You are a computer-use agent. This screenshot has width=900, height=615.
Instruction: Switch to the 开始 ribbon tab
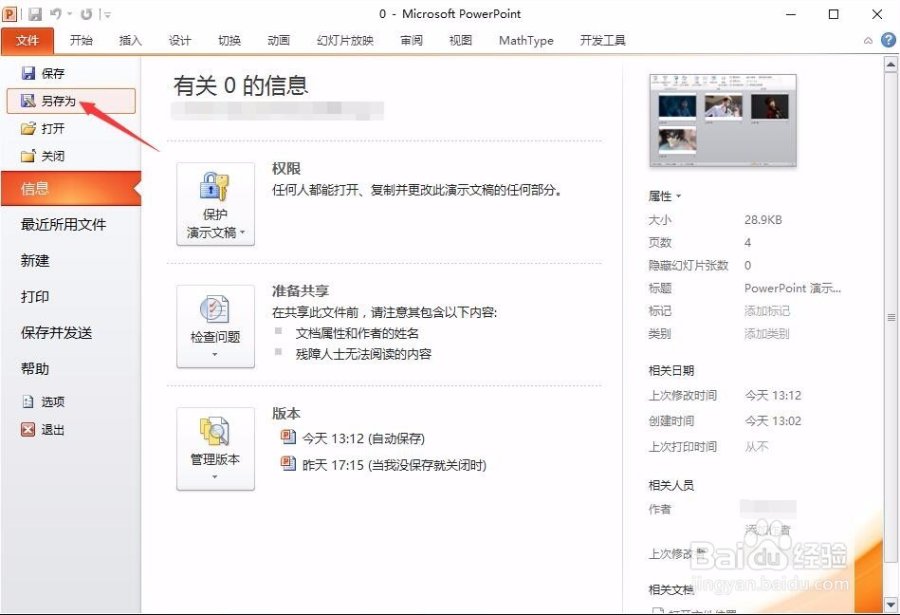(81, 40)
